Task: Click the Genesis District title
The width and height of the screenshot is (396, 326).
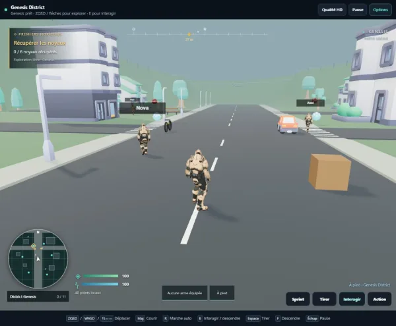Action: 28,7
